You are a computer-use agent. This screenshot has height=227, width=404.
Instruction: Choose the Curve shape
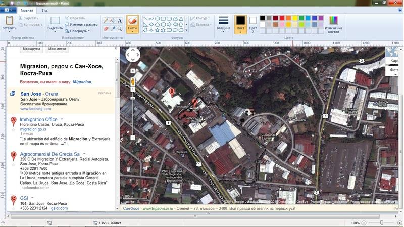[x=151, y=19]
